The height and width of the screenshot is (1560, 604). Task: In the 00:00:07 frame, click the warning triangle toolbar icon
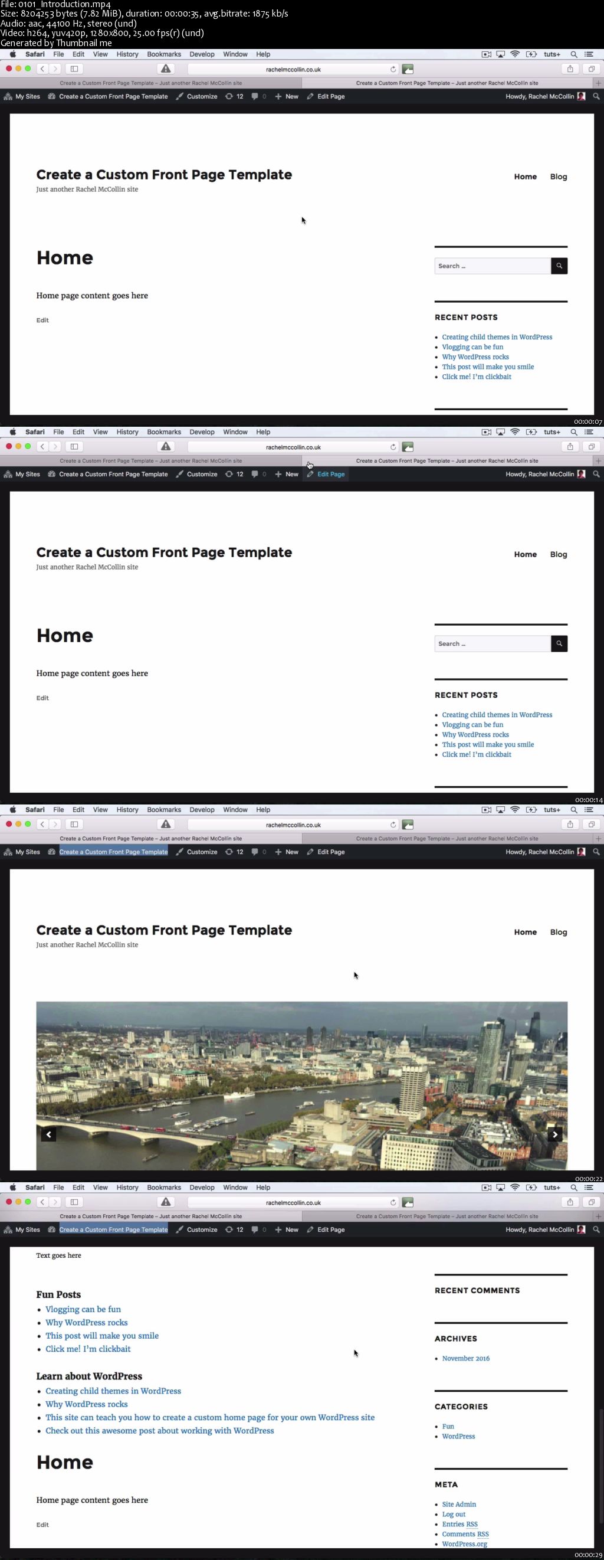tap(166, 69)
